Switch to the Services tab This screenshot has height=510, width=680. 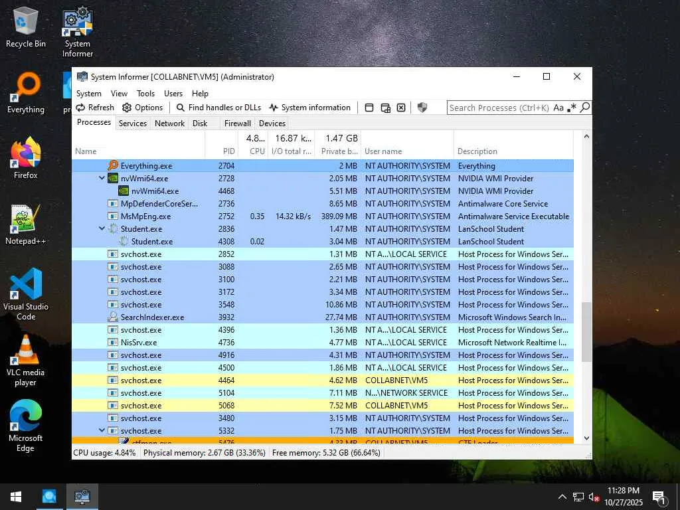pyautogui.click(x=133, y=124)
